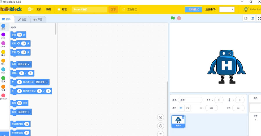Image resolution: width=261 pixels, height=136 pixels.
Task: Select the 角色1 sprite thumbnail
Action: point(178,121)
